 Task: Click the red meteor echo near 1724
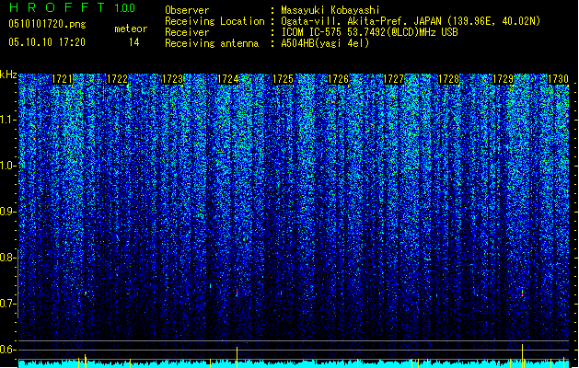tap(237, 293)
